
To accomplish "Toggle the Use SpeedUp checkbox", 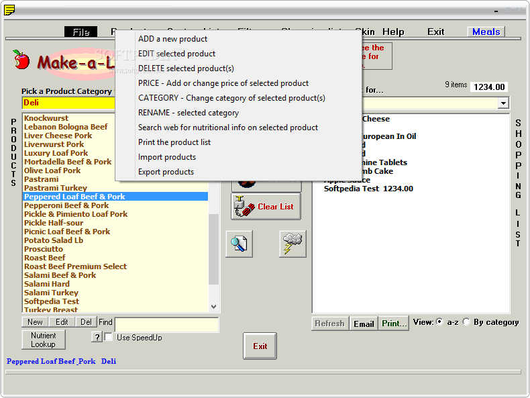I will 109,337.
